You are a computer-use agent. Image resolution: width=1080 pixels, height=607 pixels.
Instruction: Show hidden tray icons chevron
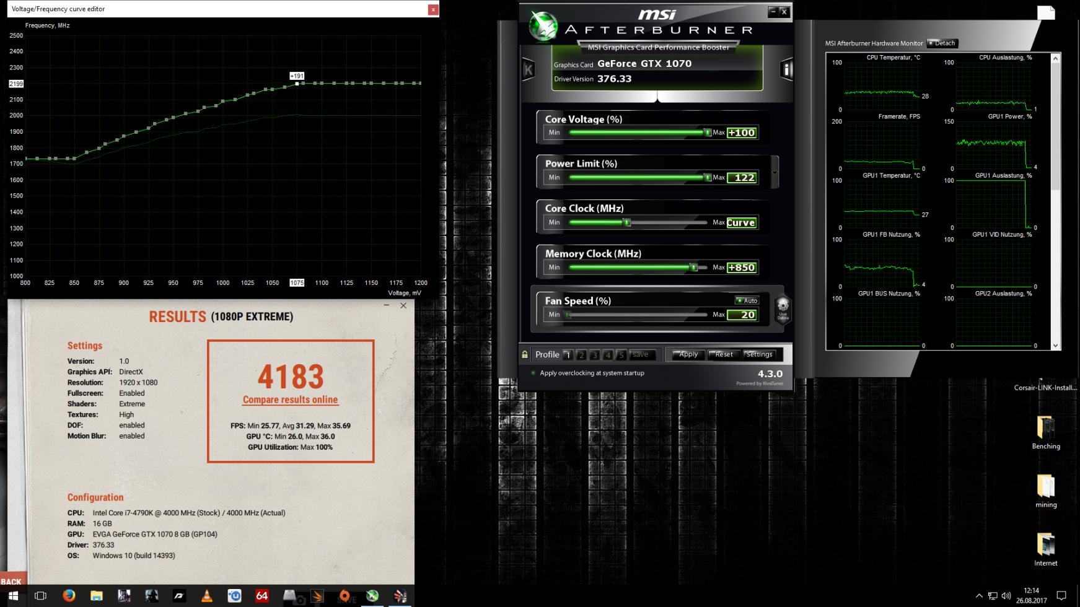979,596
